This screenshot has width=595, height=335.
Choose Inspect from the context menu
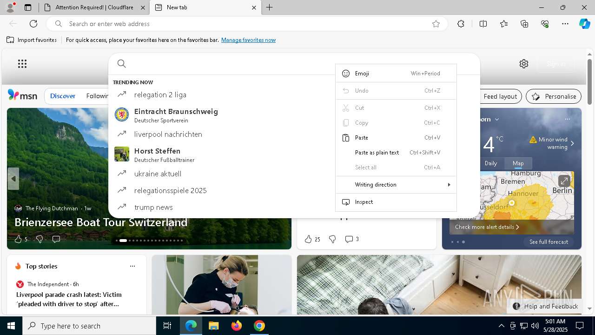click(396, 202)
